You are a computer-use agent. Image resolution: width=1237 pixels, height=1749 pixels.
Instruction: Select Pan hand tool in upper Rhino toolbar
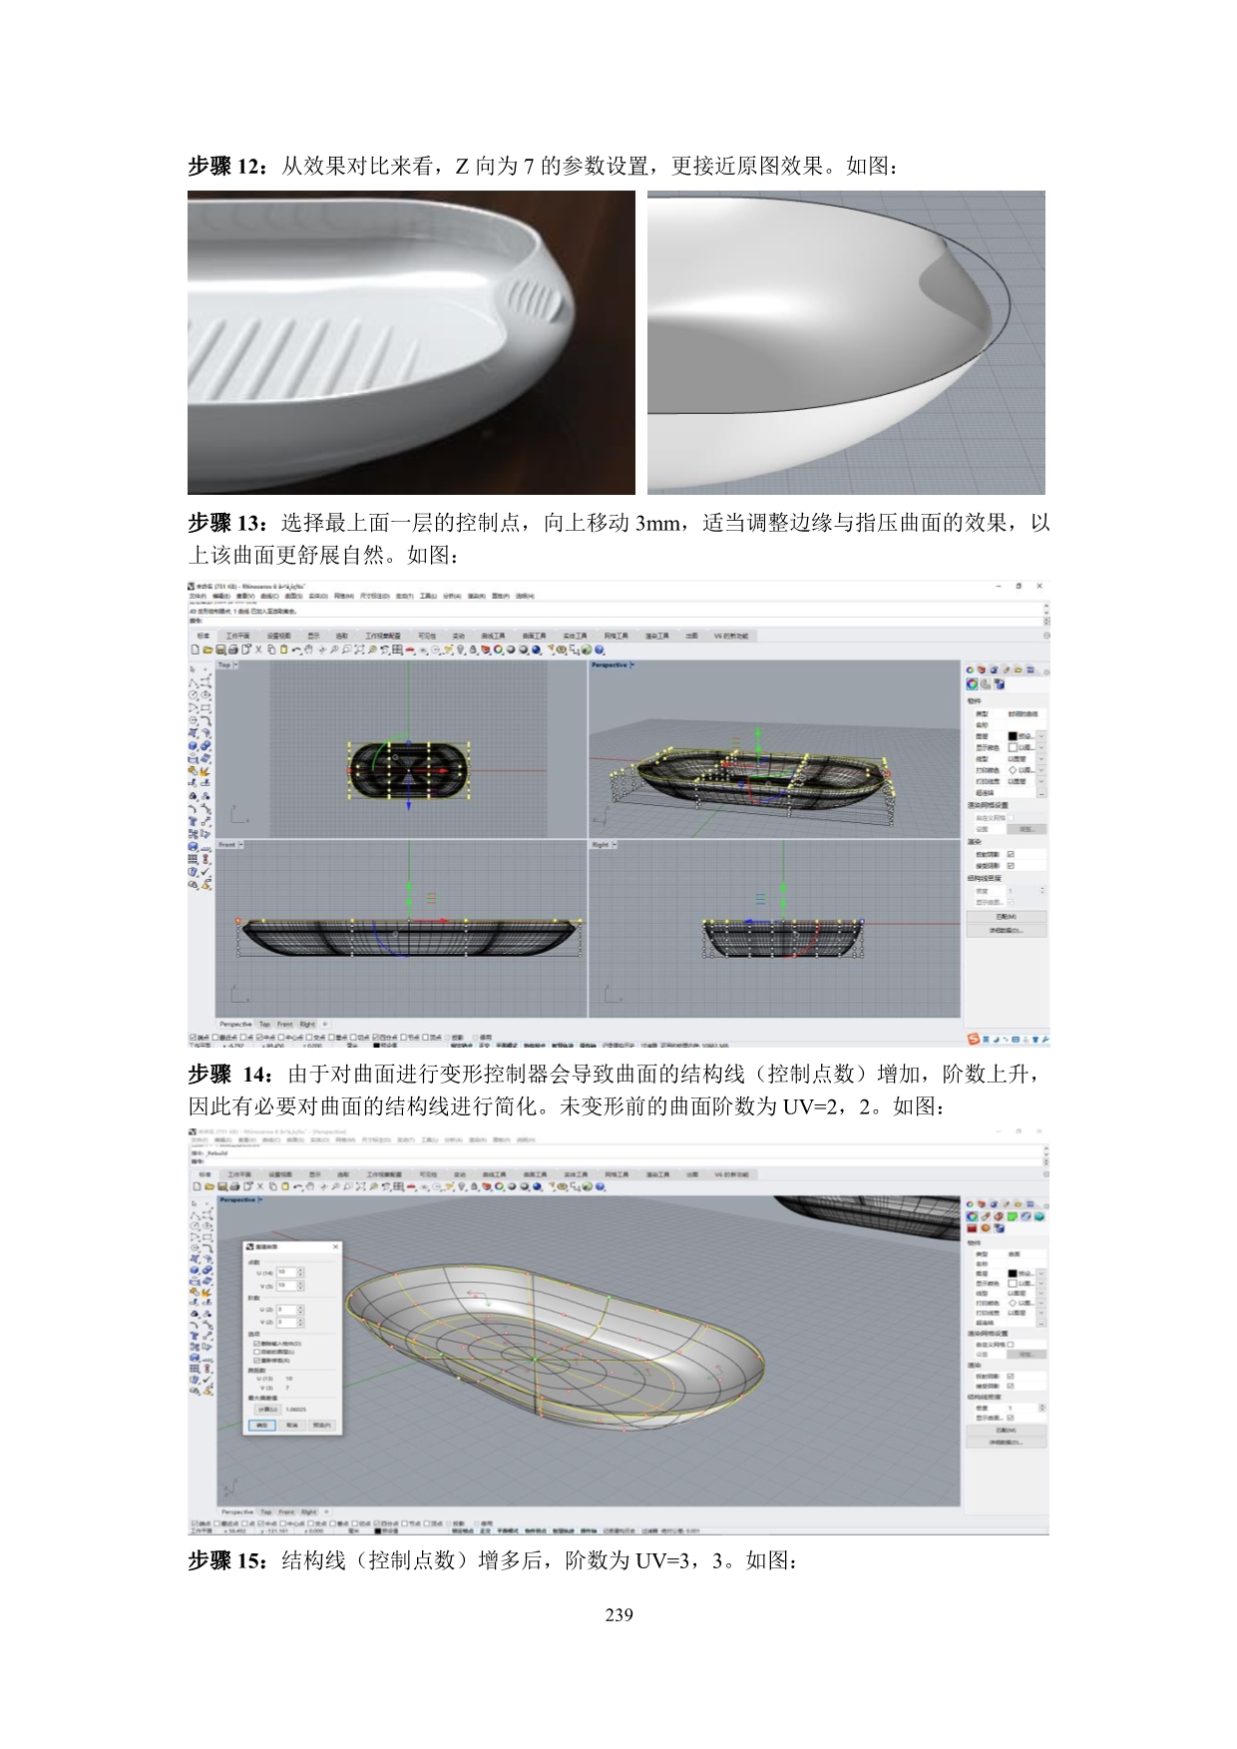[x=309, y=650]
